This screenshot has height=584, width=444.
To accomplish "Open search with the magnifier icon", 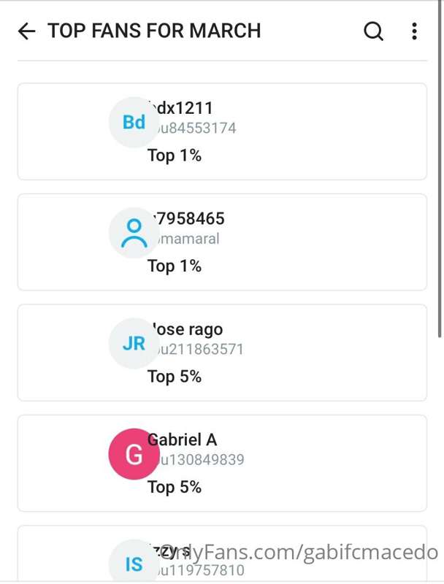I will pos(373,31).
